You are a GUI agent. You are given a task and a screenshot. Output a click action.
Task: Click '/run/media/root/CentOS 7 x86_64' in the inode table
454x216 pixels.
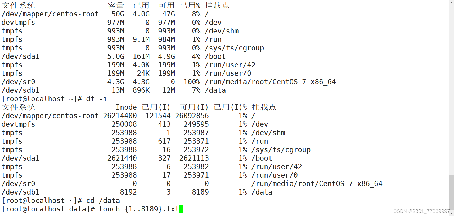(317, 184)
